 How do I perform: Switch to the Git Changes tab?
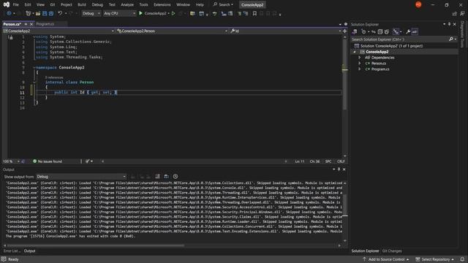click(x=392, y=251)
